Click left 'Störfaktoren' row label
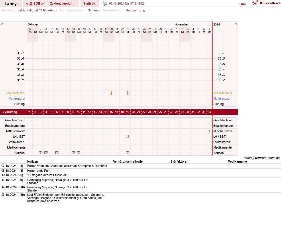 point(16,142)
